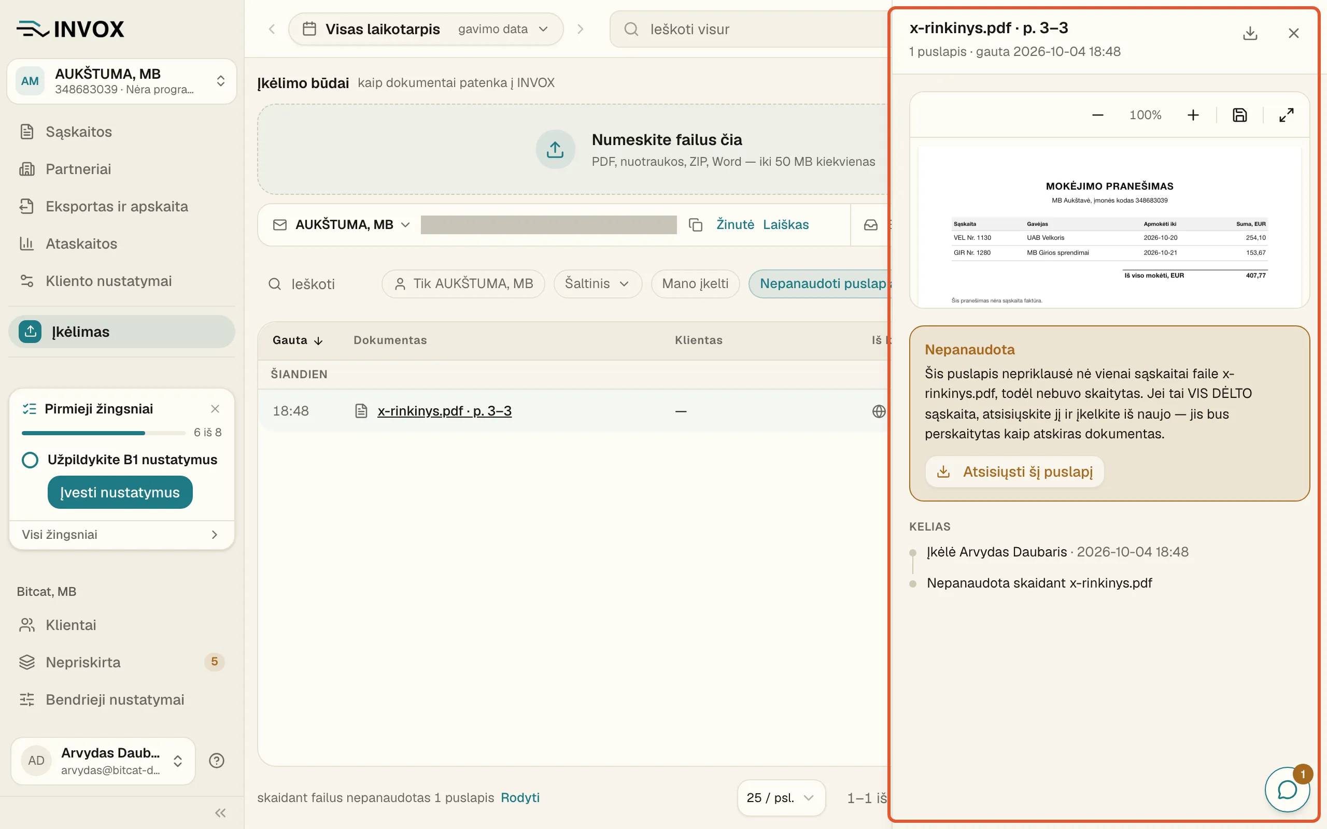
Task: Open Arvydas Daubaris user menu
Action: 103,761
